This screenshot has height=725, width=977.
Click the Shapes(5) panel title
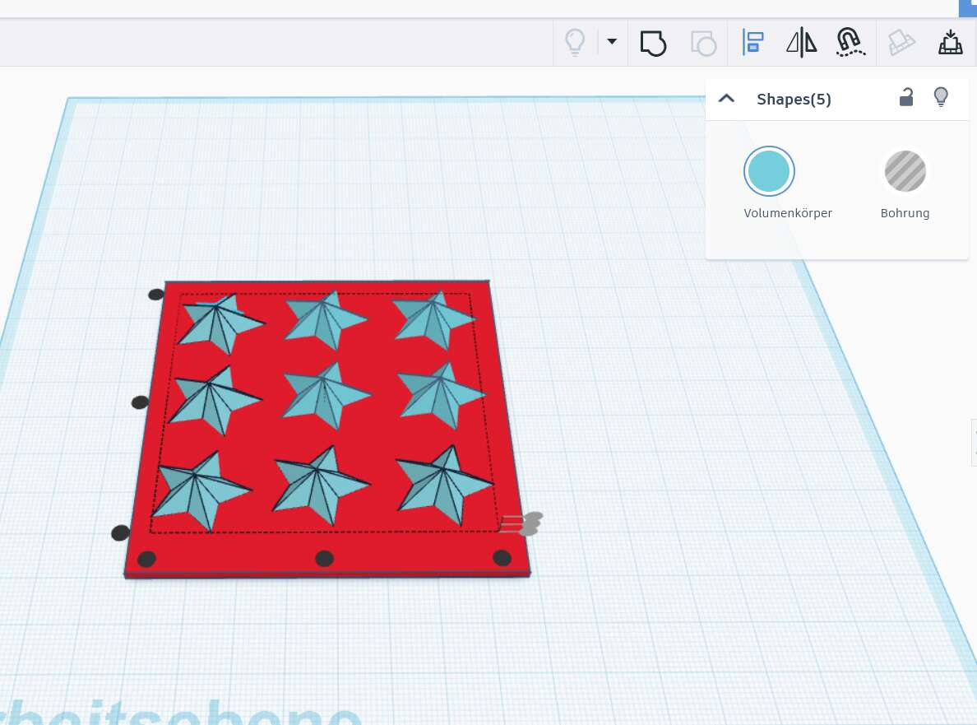click(x=794, y=99)
